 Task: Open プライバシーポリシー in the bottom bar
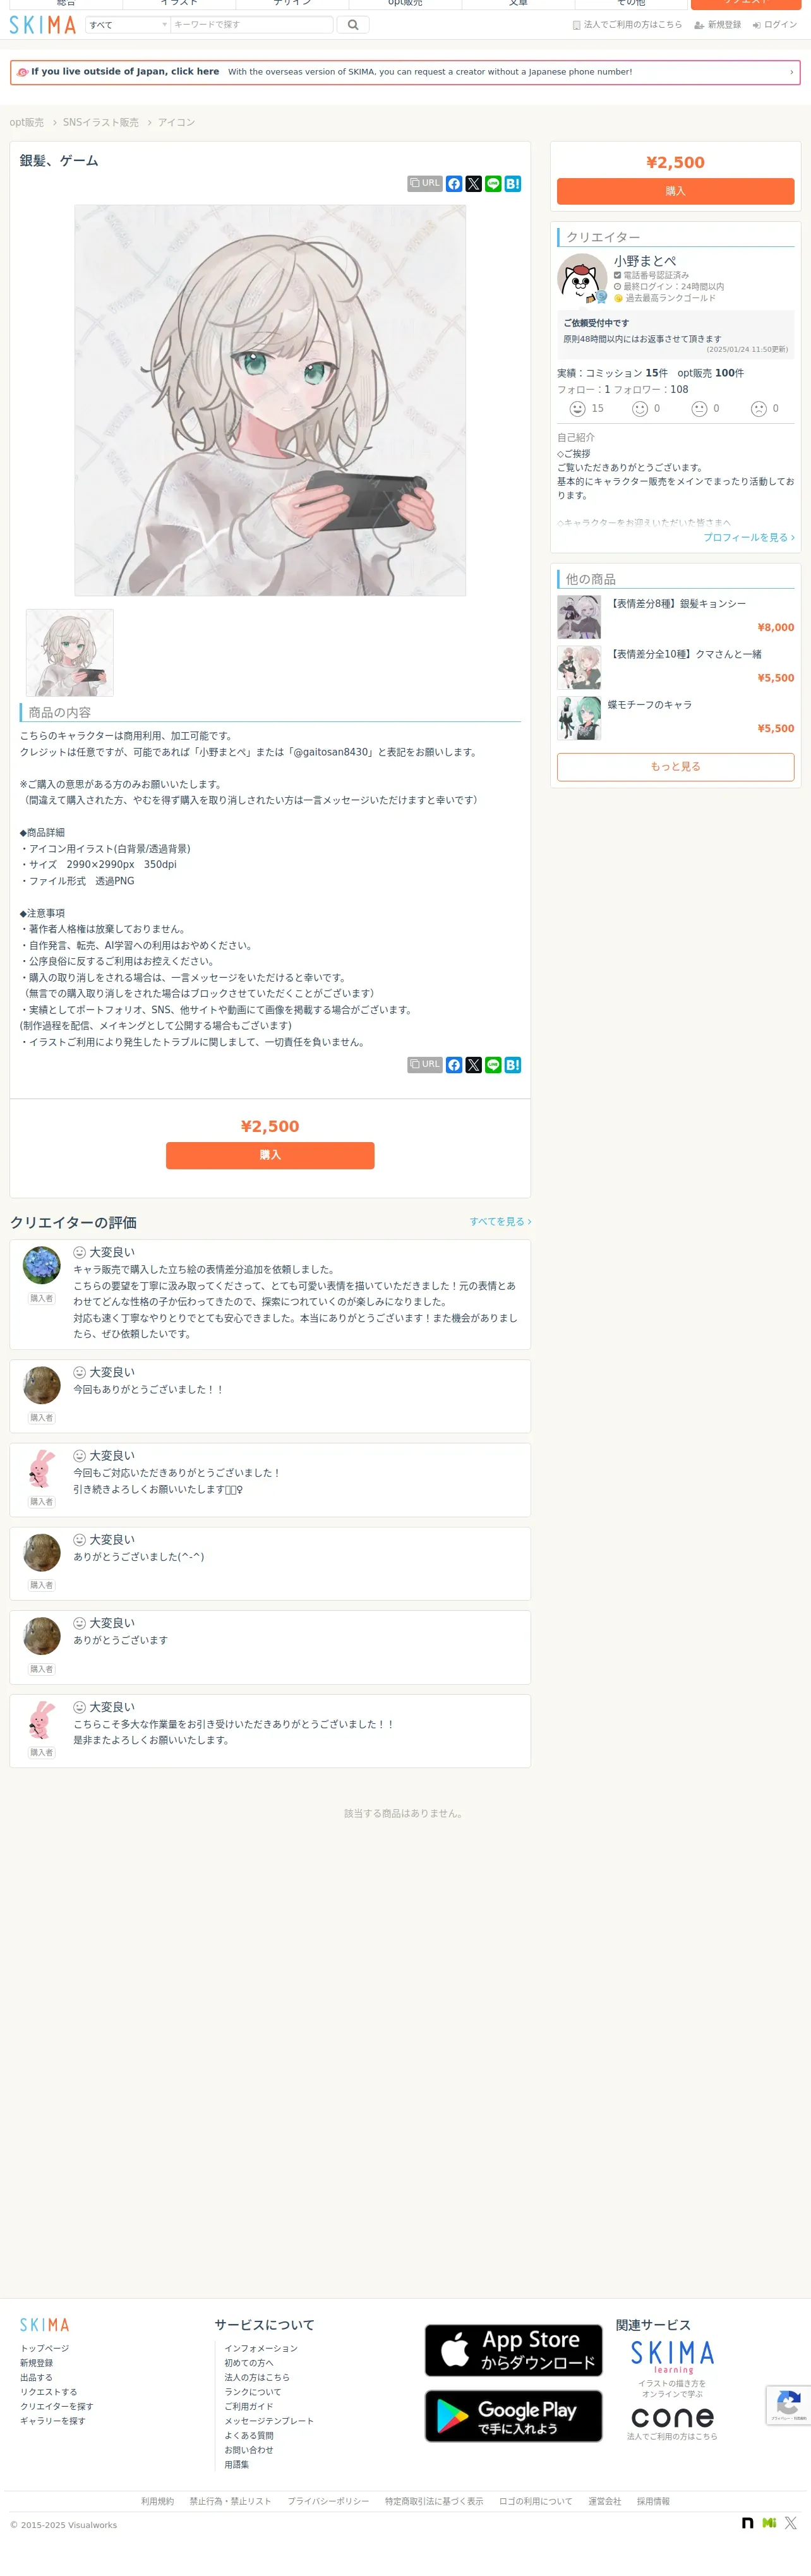click(x=328, y=2502)
